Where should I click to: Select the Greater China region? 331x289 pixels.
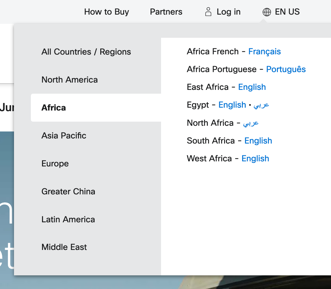point(68,192)
